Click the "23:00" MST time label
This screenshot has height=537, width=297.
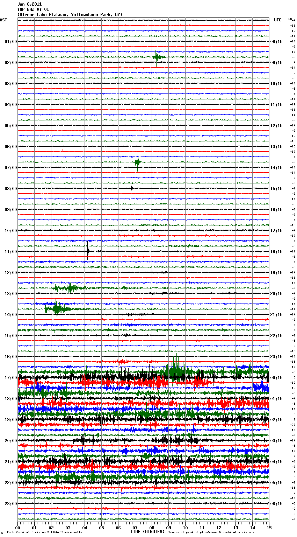(11, 504)
